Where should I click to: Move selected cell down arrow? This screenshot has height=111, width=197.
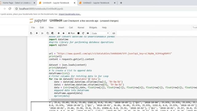point(64,33)
